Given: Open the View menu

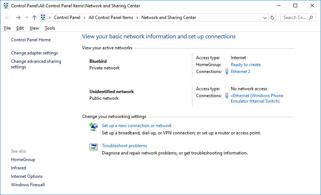Looking at the screenshot, I should point(34,28).
